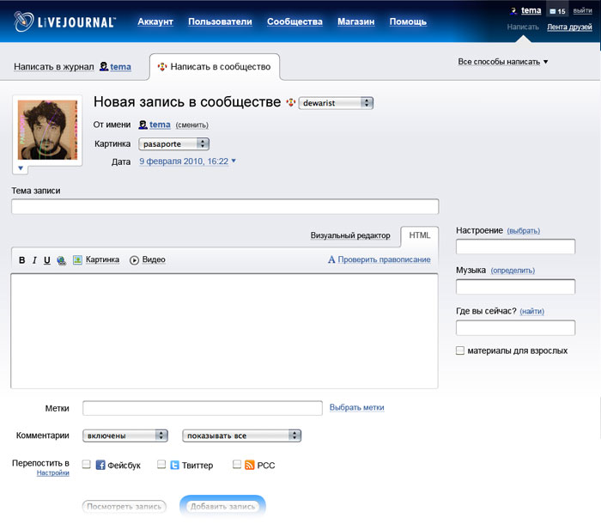Open the Сообщества menu in header

(x=294, y=21)
